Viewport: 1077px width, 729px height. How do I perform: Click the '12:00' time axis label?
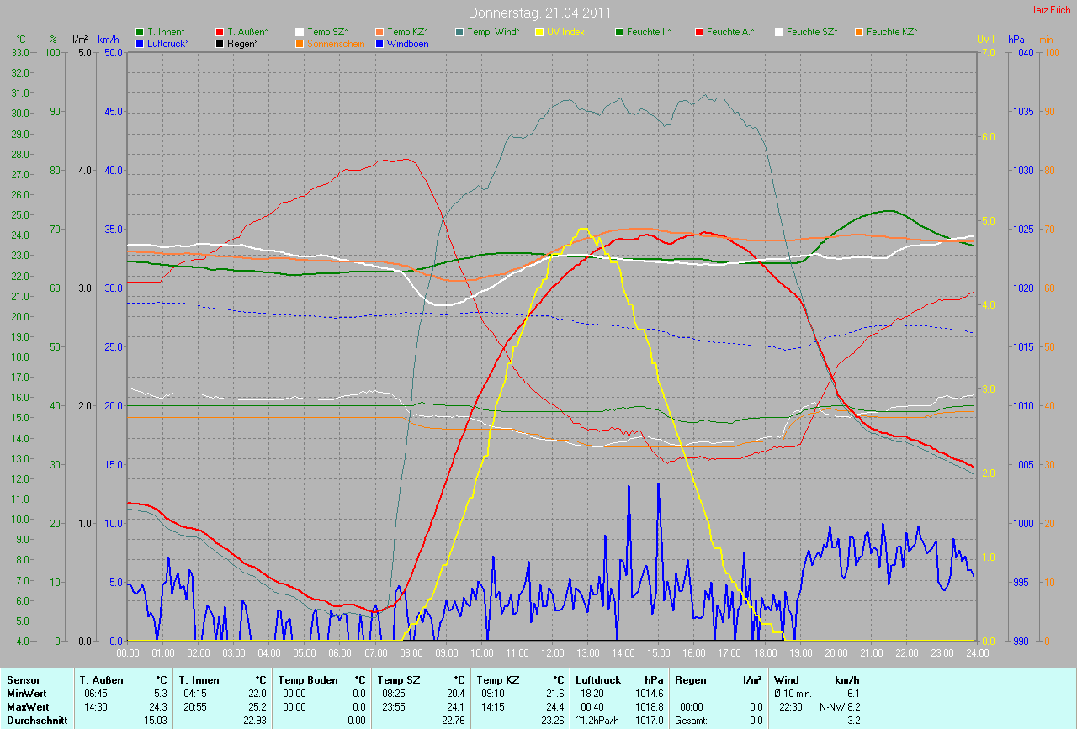pos(552,652)
